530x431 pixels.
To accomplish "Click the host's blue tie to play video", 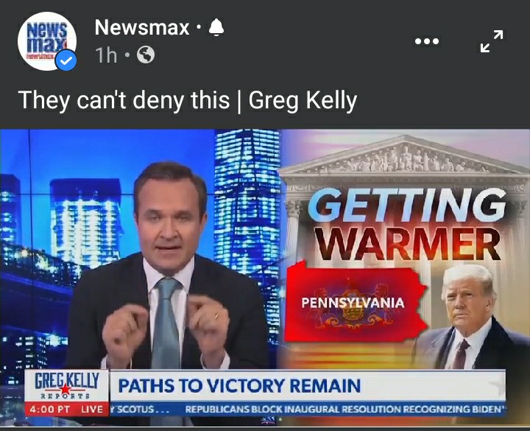I will [x=166, y=323].
